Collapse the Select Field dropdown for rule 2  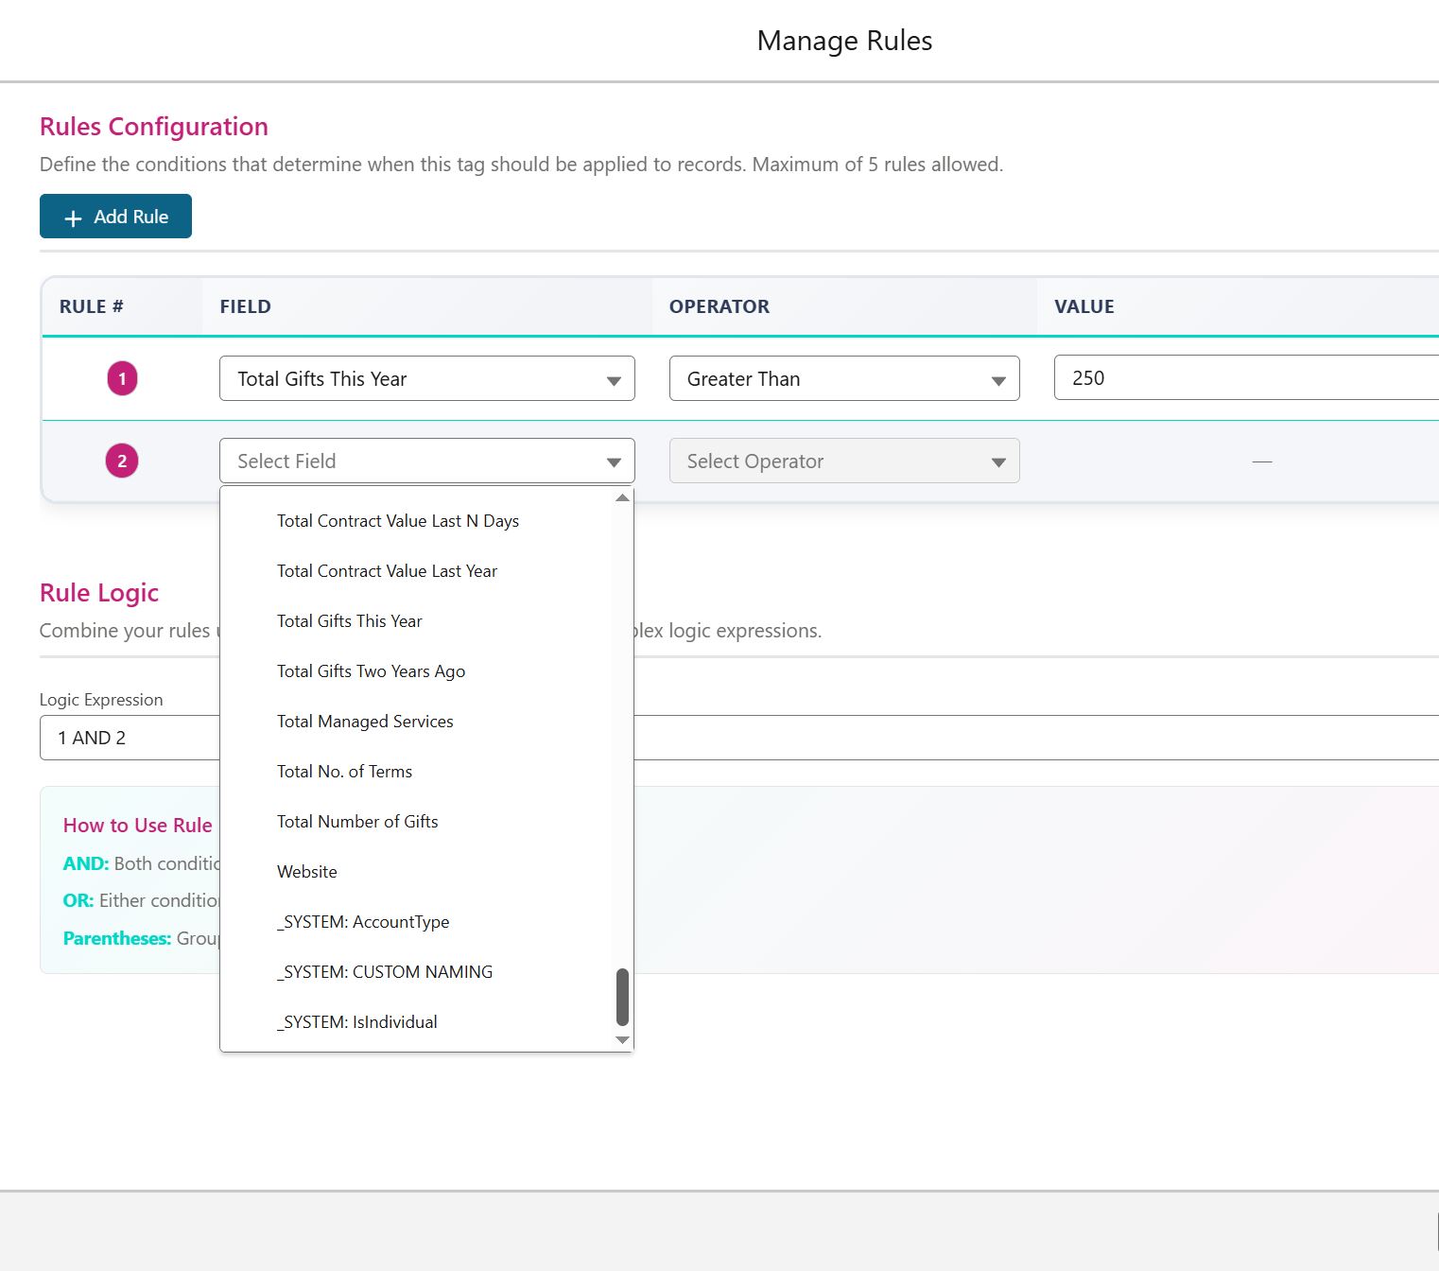426,461
